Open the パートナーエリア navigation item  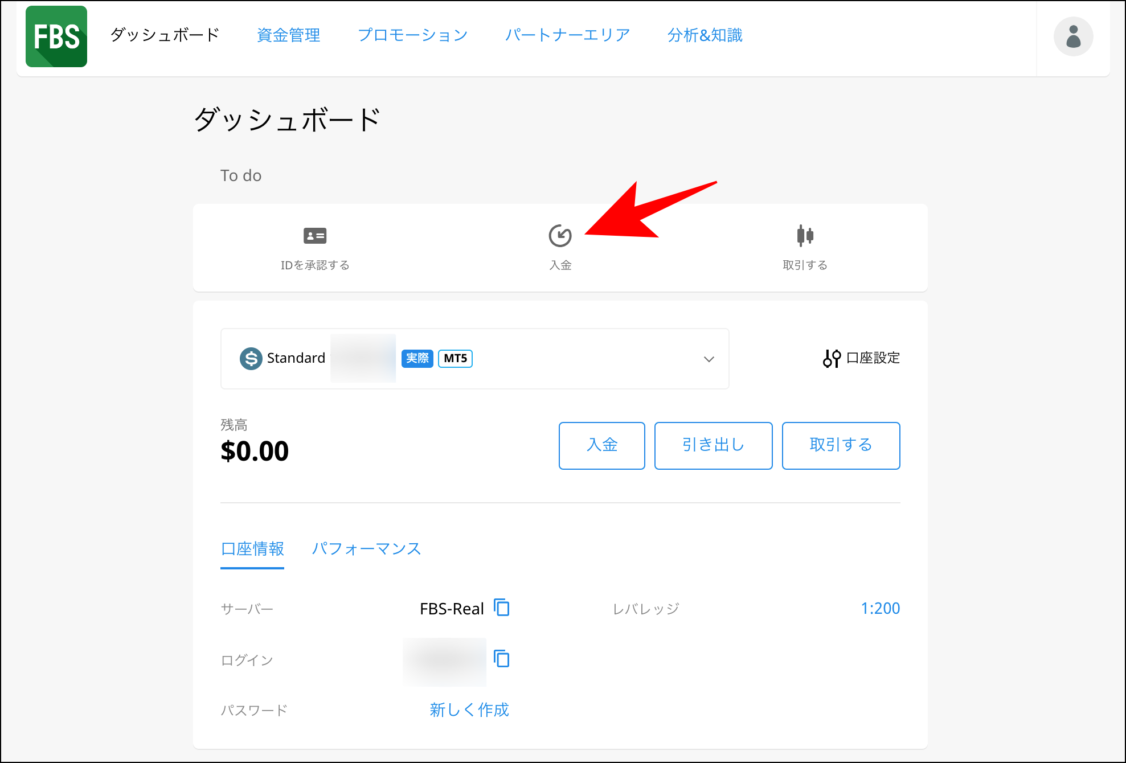tap(567, 35)
